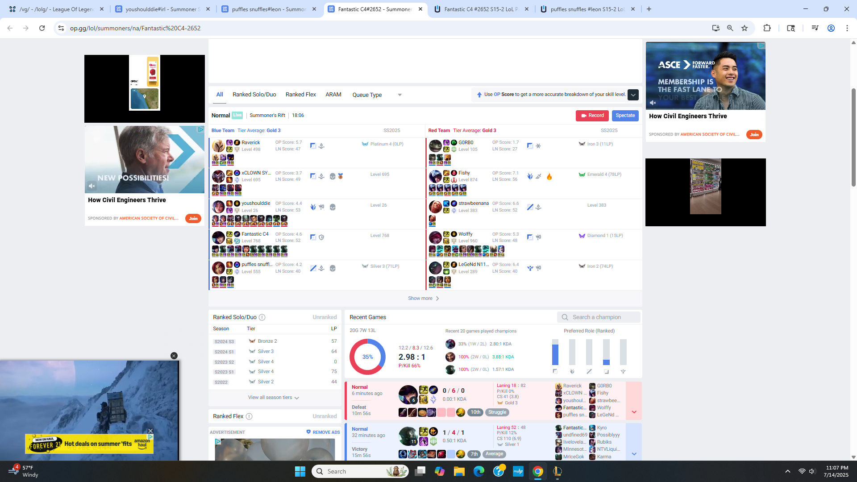Screen dimensions: 857x482
Task: Close the Fantastic C4#2652 browser tab
Action: click(x=420, y=9)
